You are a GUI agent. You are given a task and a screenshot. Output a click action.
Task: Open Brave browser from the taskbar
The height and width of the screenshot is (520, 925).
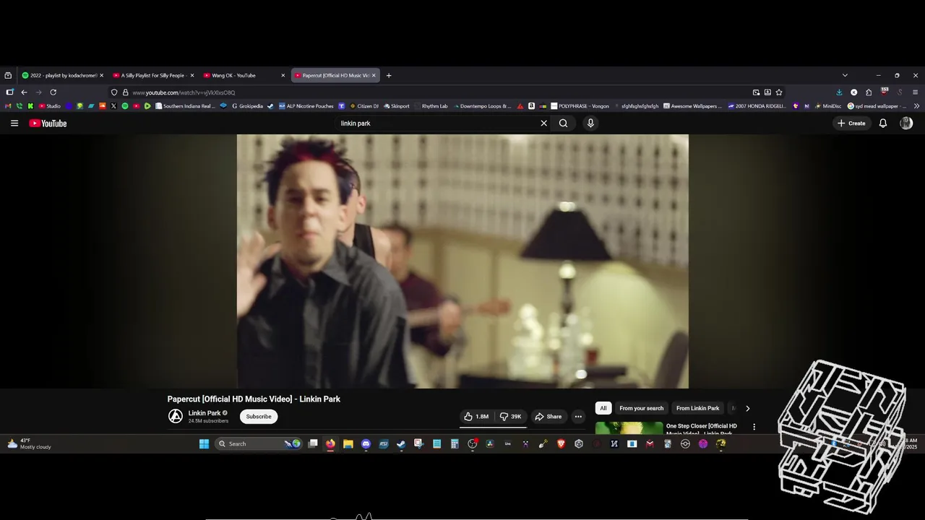(561, 444)
